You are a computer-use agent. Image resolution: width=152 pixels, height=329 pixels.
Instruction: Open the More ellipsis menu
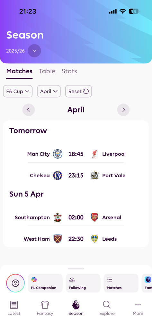pos(138,308)
